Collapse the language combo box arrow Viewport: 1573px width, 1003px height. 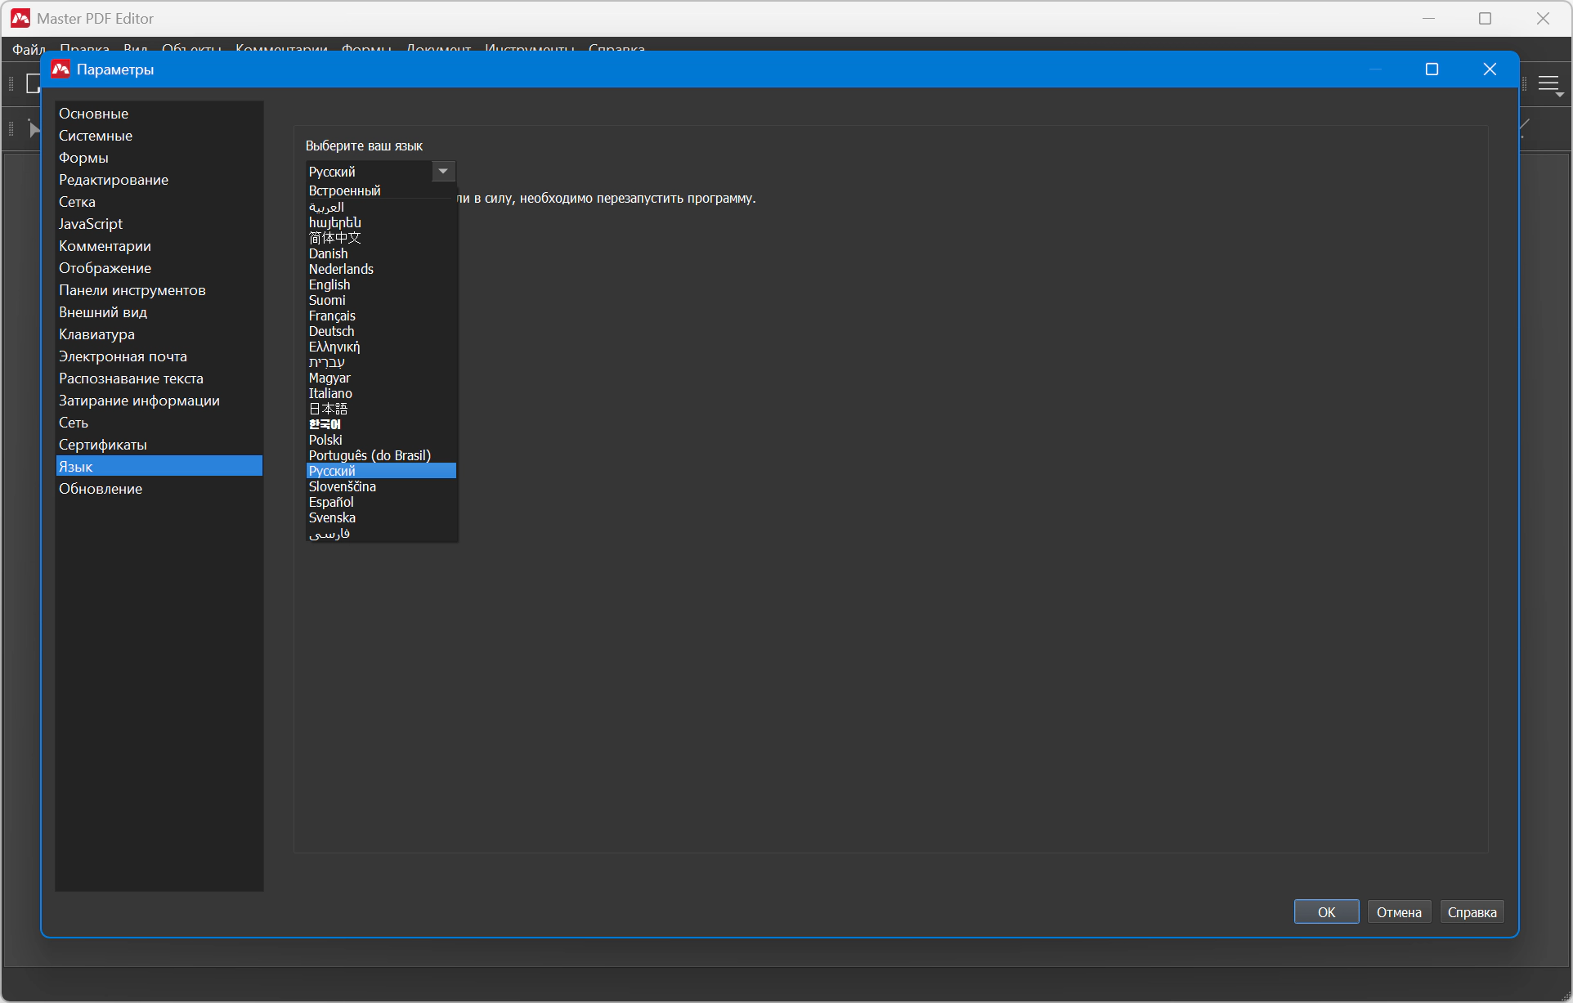point(443,172)
